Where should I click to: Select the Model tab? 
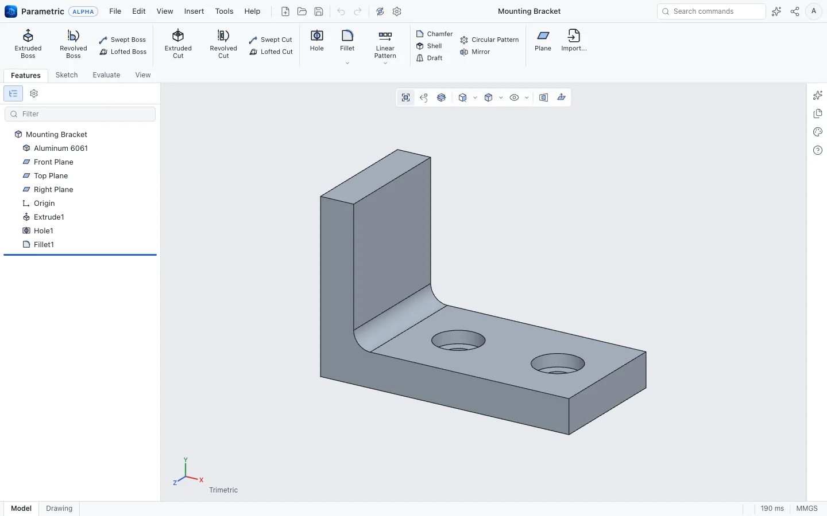[x=21, y=509]
